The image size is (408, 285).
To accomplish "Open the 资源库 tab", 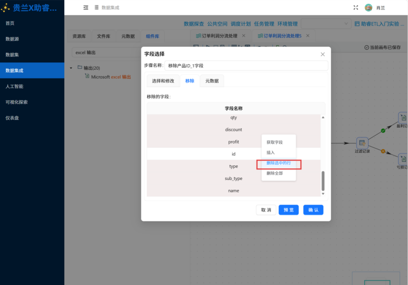I will pyautogui.click(x=79, y=36).
